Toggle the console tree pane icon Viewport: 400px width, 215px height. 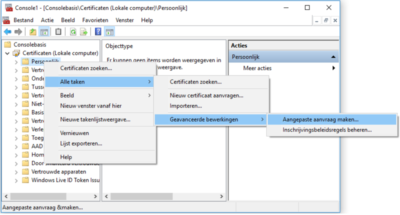[44, 32]
